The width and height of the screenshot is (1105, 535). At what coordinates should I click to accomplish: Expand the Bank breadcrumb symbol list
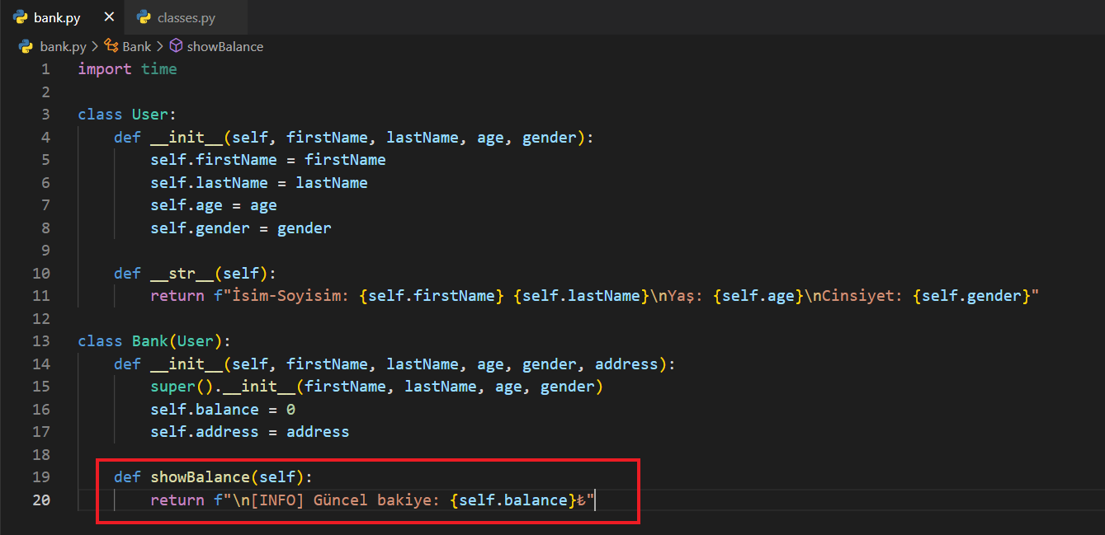tap(137, 47)
